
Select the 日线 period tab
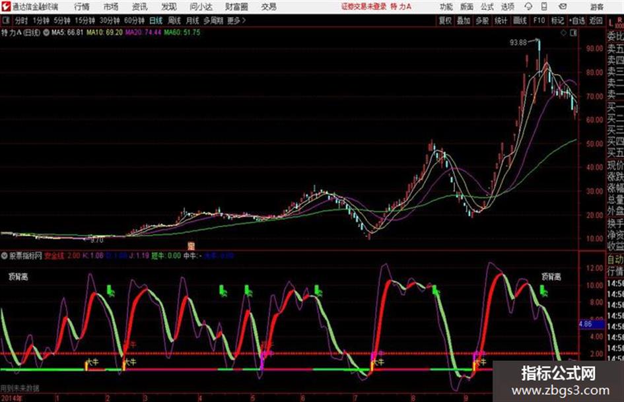point(156,20)
